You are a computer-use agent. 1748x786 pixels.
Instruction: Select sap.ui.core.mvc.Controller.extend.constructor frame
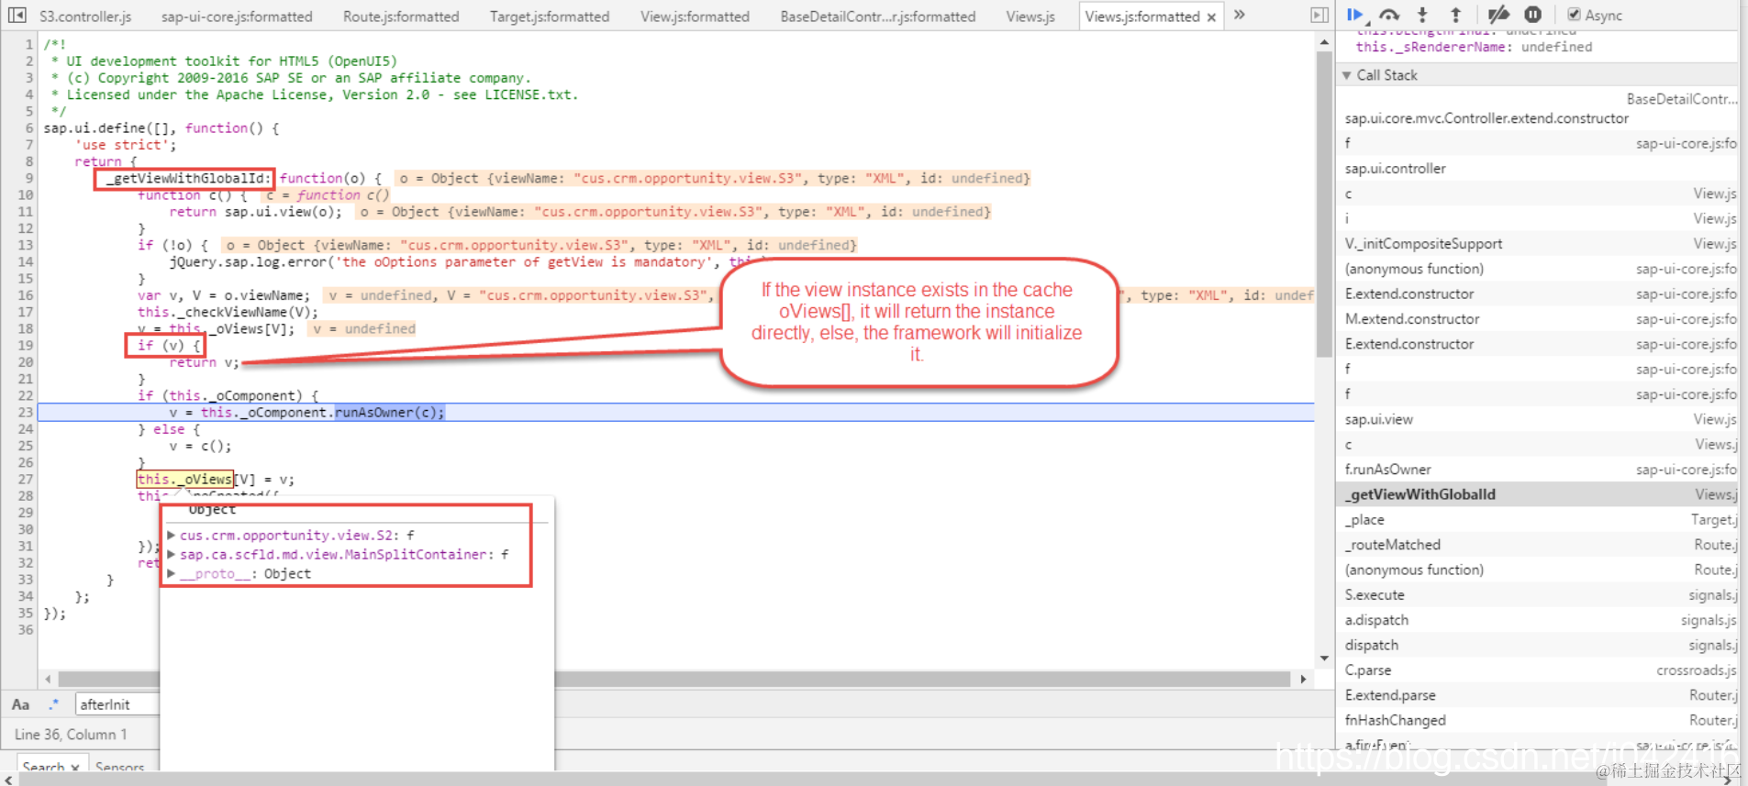pyautogui.click(x=1538, y=110)
